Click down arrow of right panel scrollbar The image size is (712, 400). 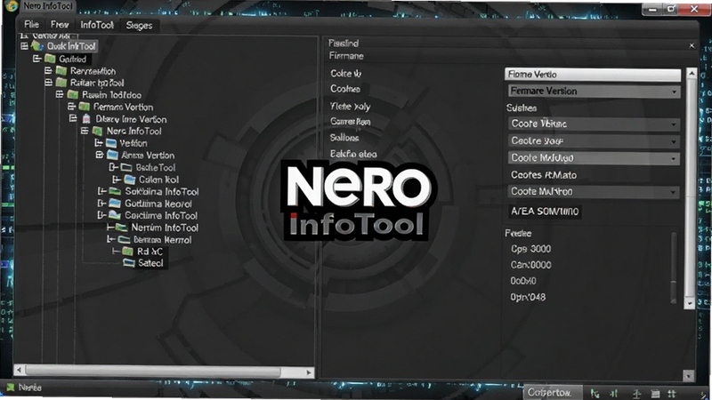click(691, 303)
